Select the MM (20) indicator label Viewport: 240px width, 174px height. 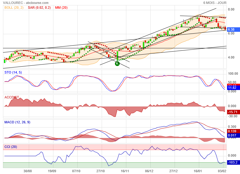[x=61, y=8]
